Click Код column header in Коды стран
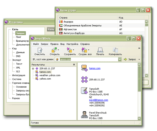 click(131, 18)
